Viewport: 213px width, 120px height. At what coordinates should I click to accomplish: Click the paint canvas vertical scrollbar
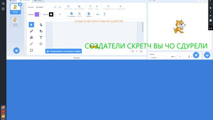pos(142,27)
